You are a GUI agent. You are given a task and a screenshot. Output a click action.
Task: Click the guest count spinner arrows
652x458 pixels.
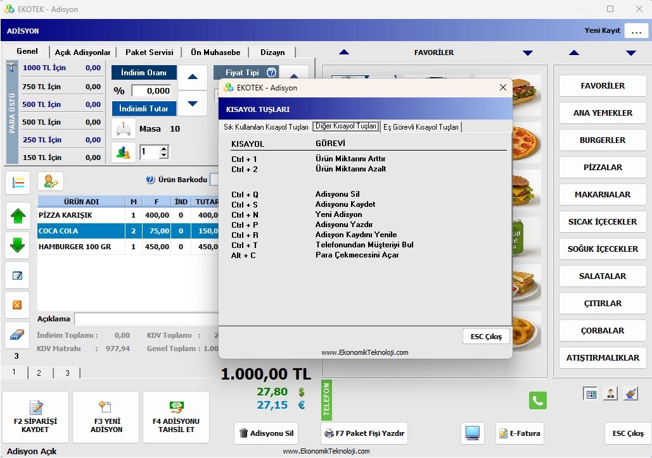[x=164, y=152]
